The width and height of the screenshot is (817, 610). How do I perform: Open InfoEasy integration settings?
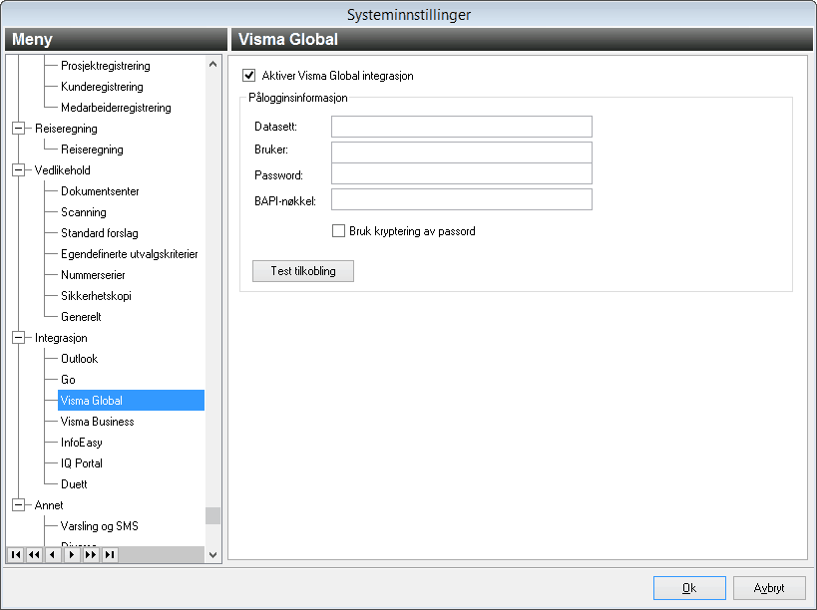click(x=82, y=442)
